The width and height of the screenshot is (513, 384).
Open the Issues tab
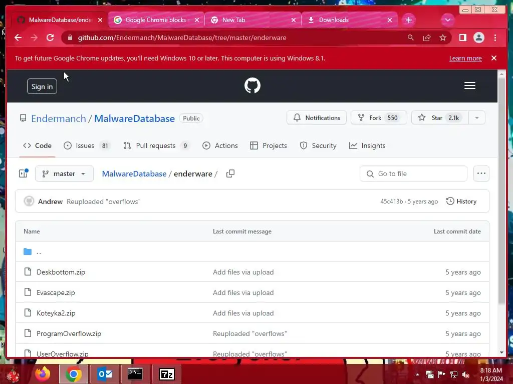point(87,145)
